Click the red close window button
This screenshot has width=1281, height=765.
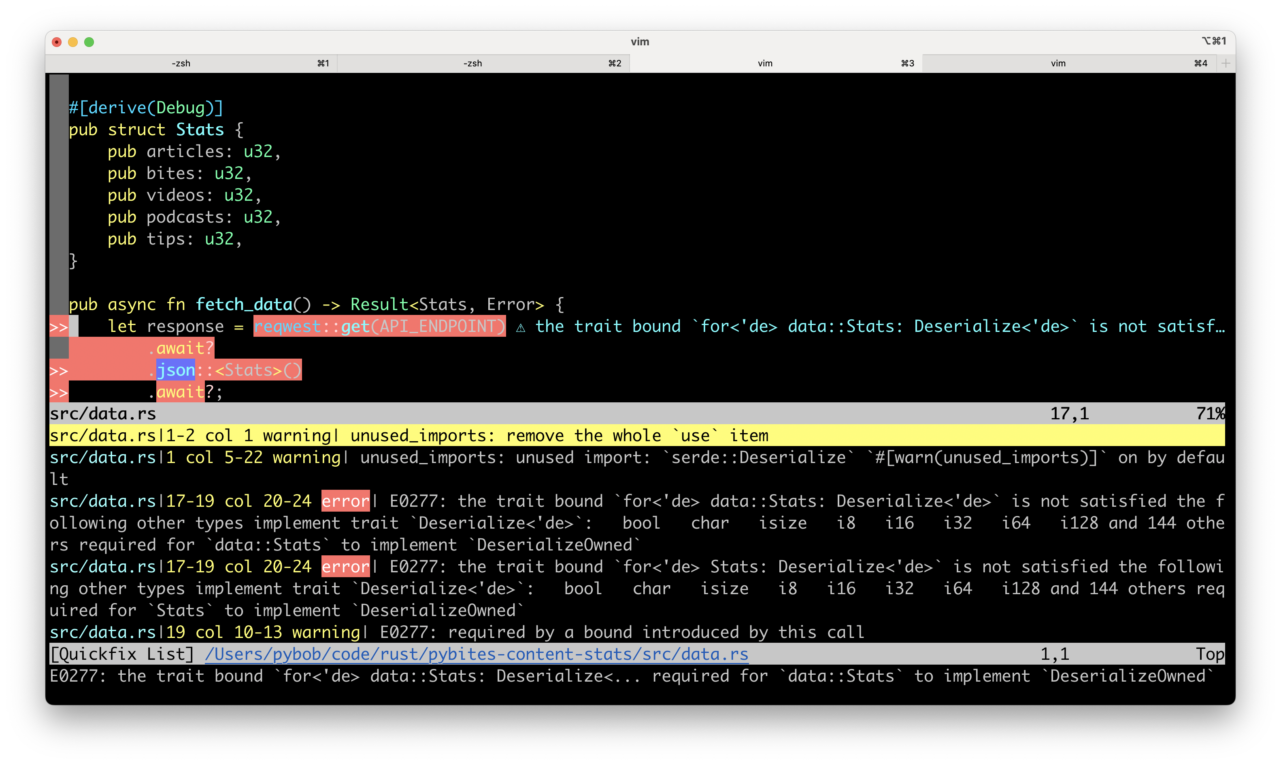coord(57,42)
